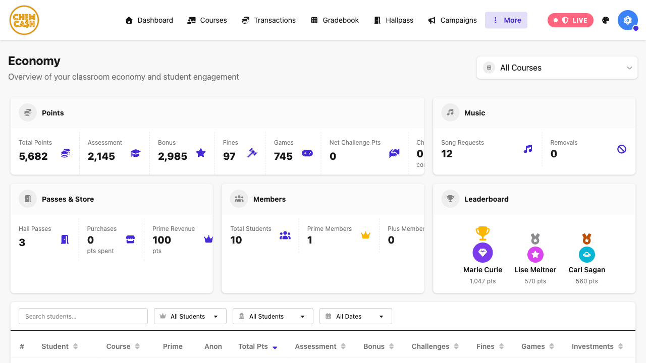Open the settings gear avatar
The width and height of the screenshot is (646, 363).
coord(628,20)
